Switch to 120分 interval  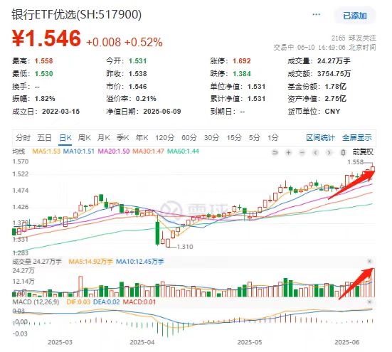pyautogui.click(x=164, y=137)
